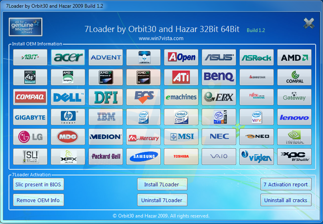
Task: Pick the Lenovo OEM logo
Action: coord(294,117)
